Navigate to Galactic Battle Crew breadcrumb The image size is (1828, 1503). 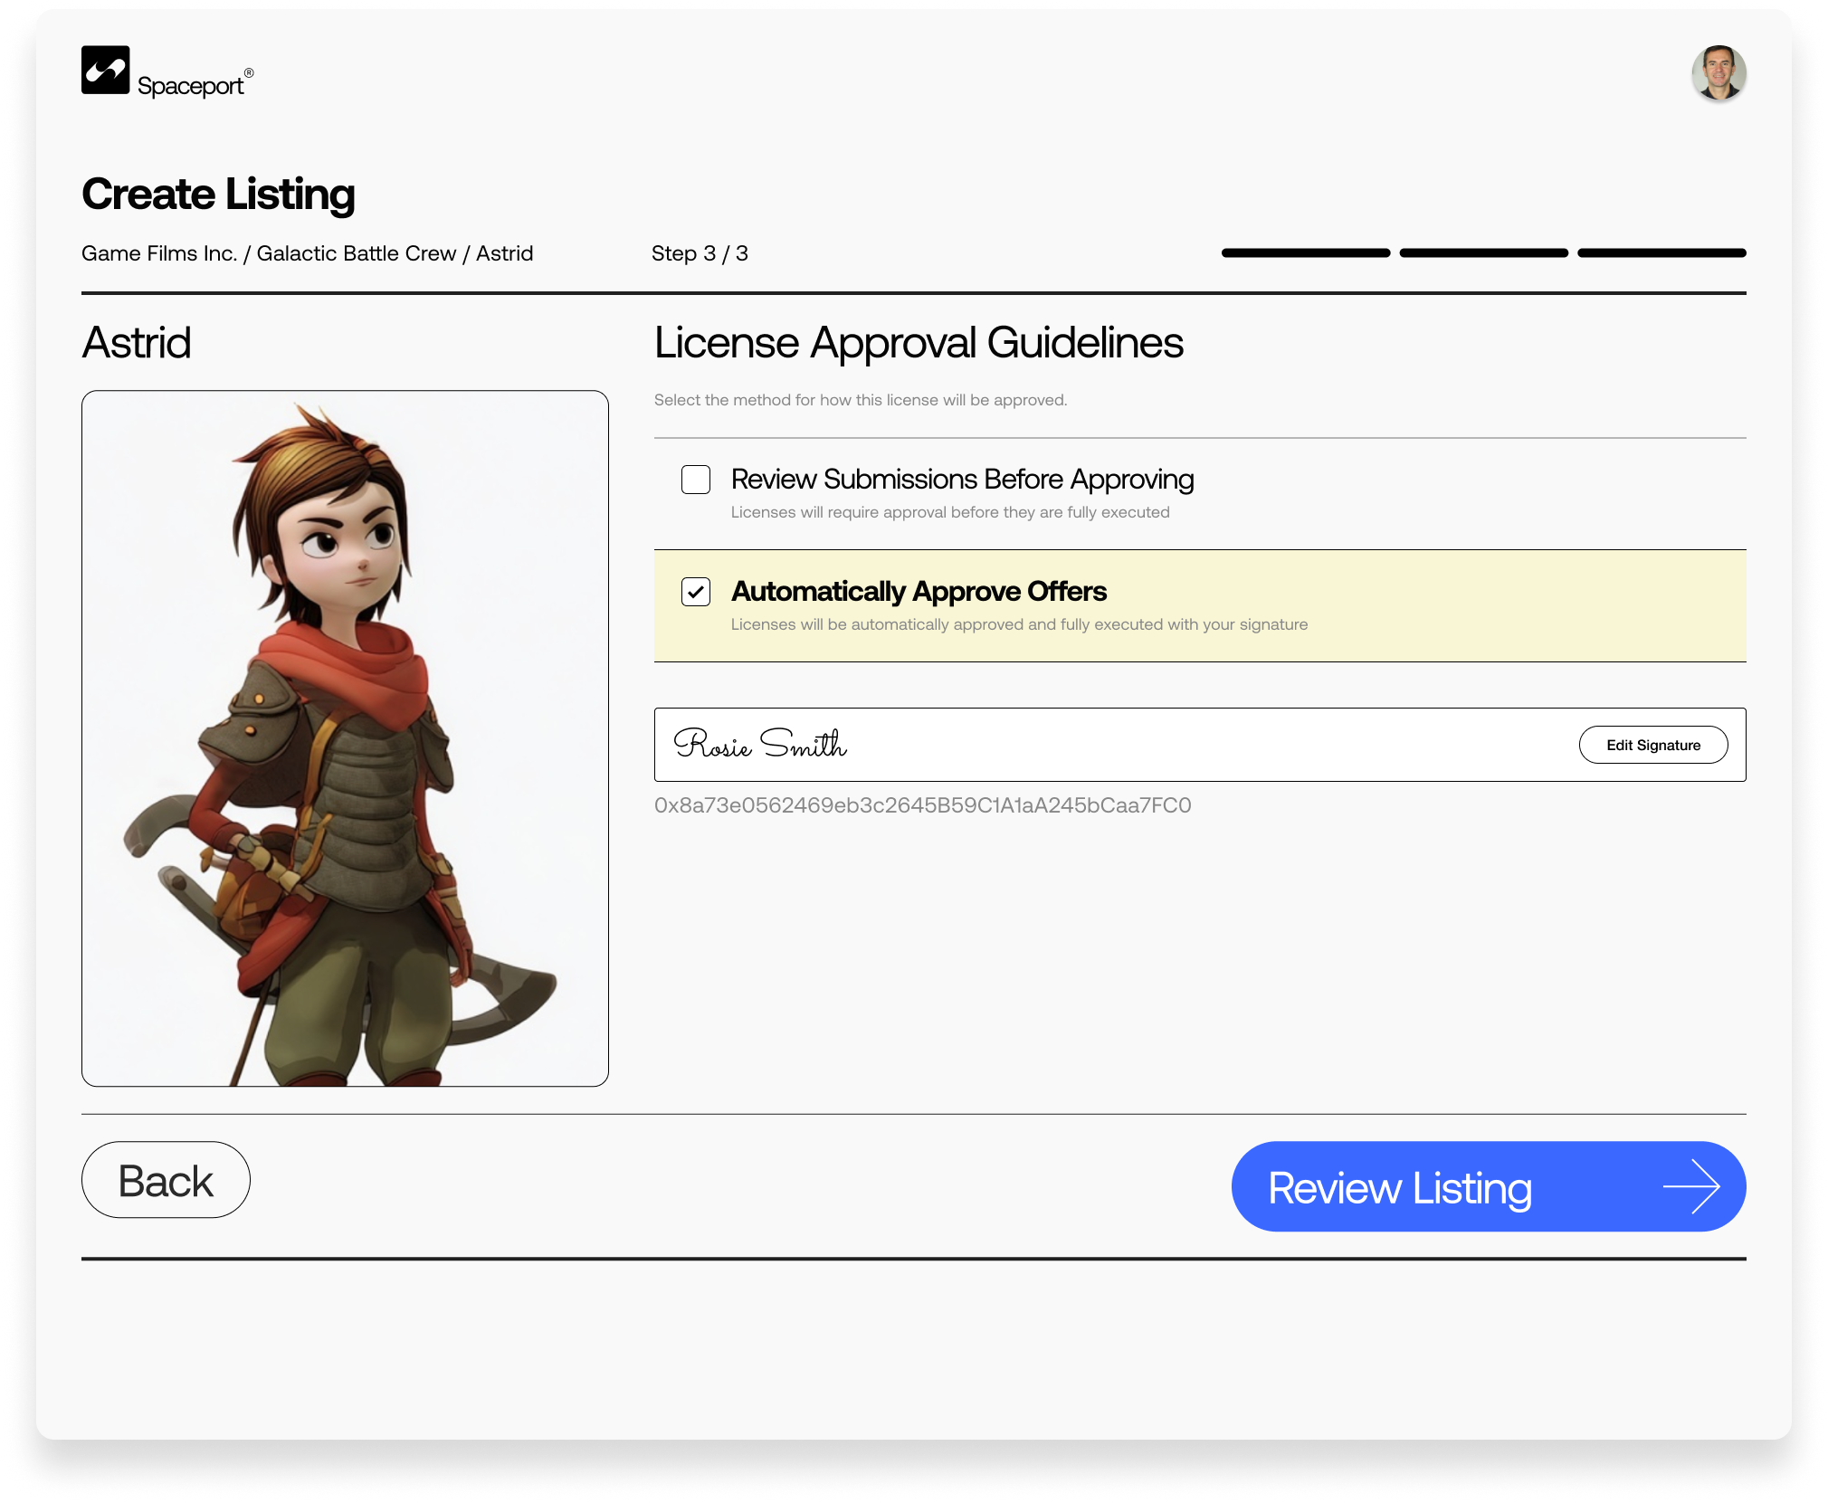(357, 253)
